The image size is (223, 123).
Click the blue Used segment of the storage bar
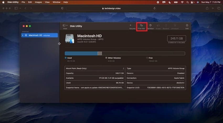[x=81, y=53]
